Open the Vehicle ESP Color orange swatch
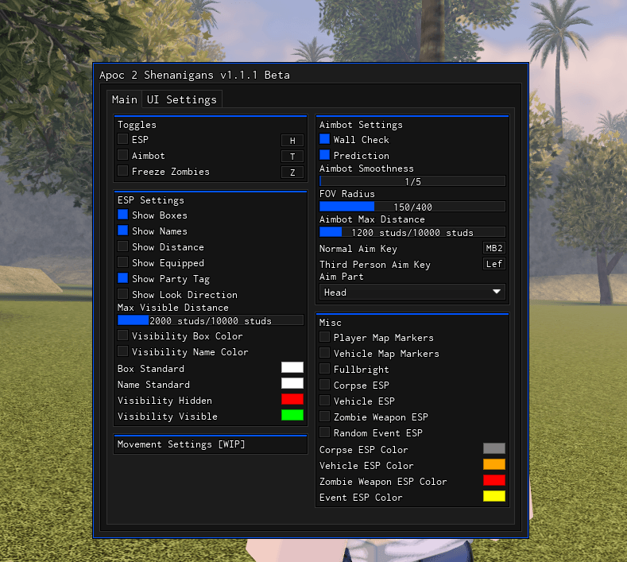The image size is (627, 562). [494, 465]
